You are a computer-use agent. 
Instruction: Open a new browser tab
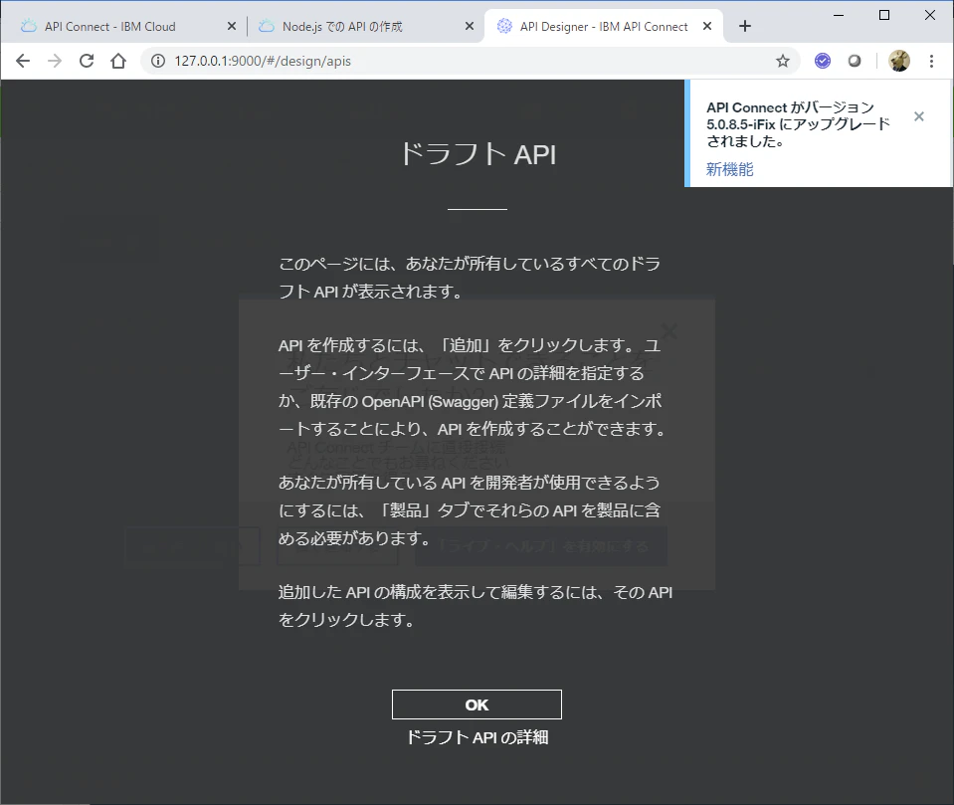745,26
